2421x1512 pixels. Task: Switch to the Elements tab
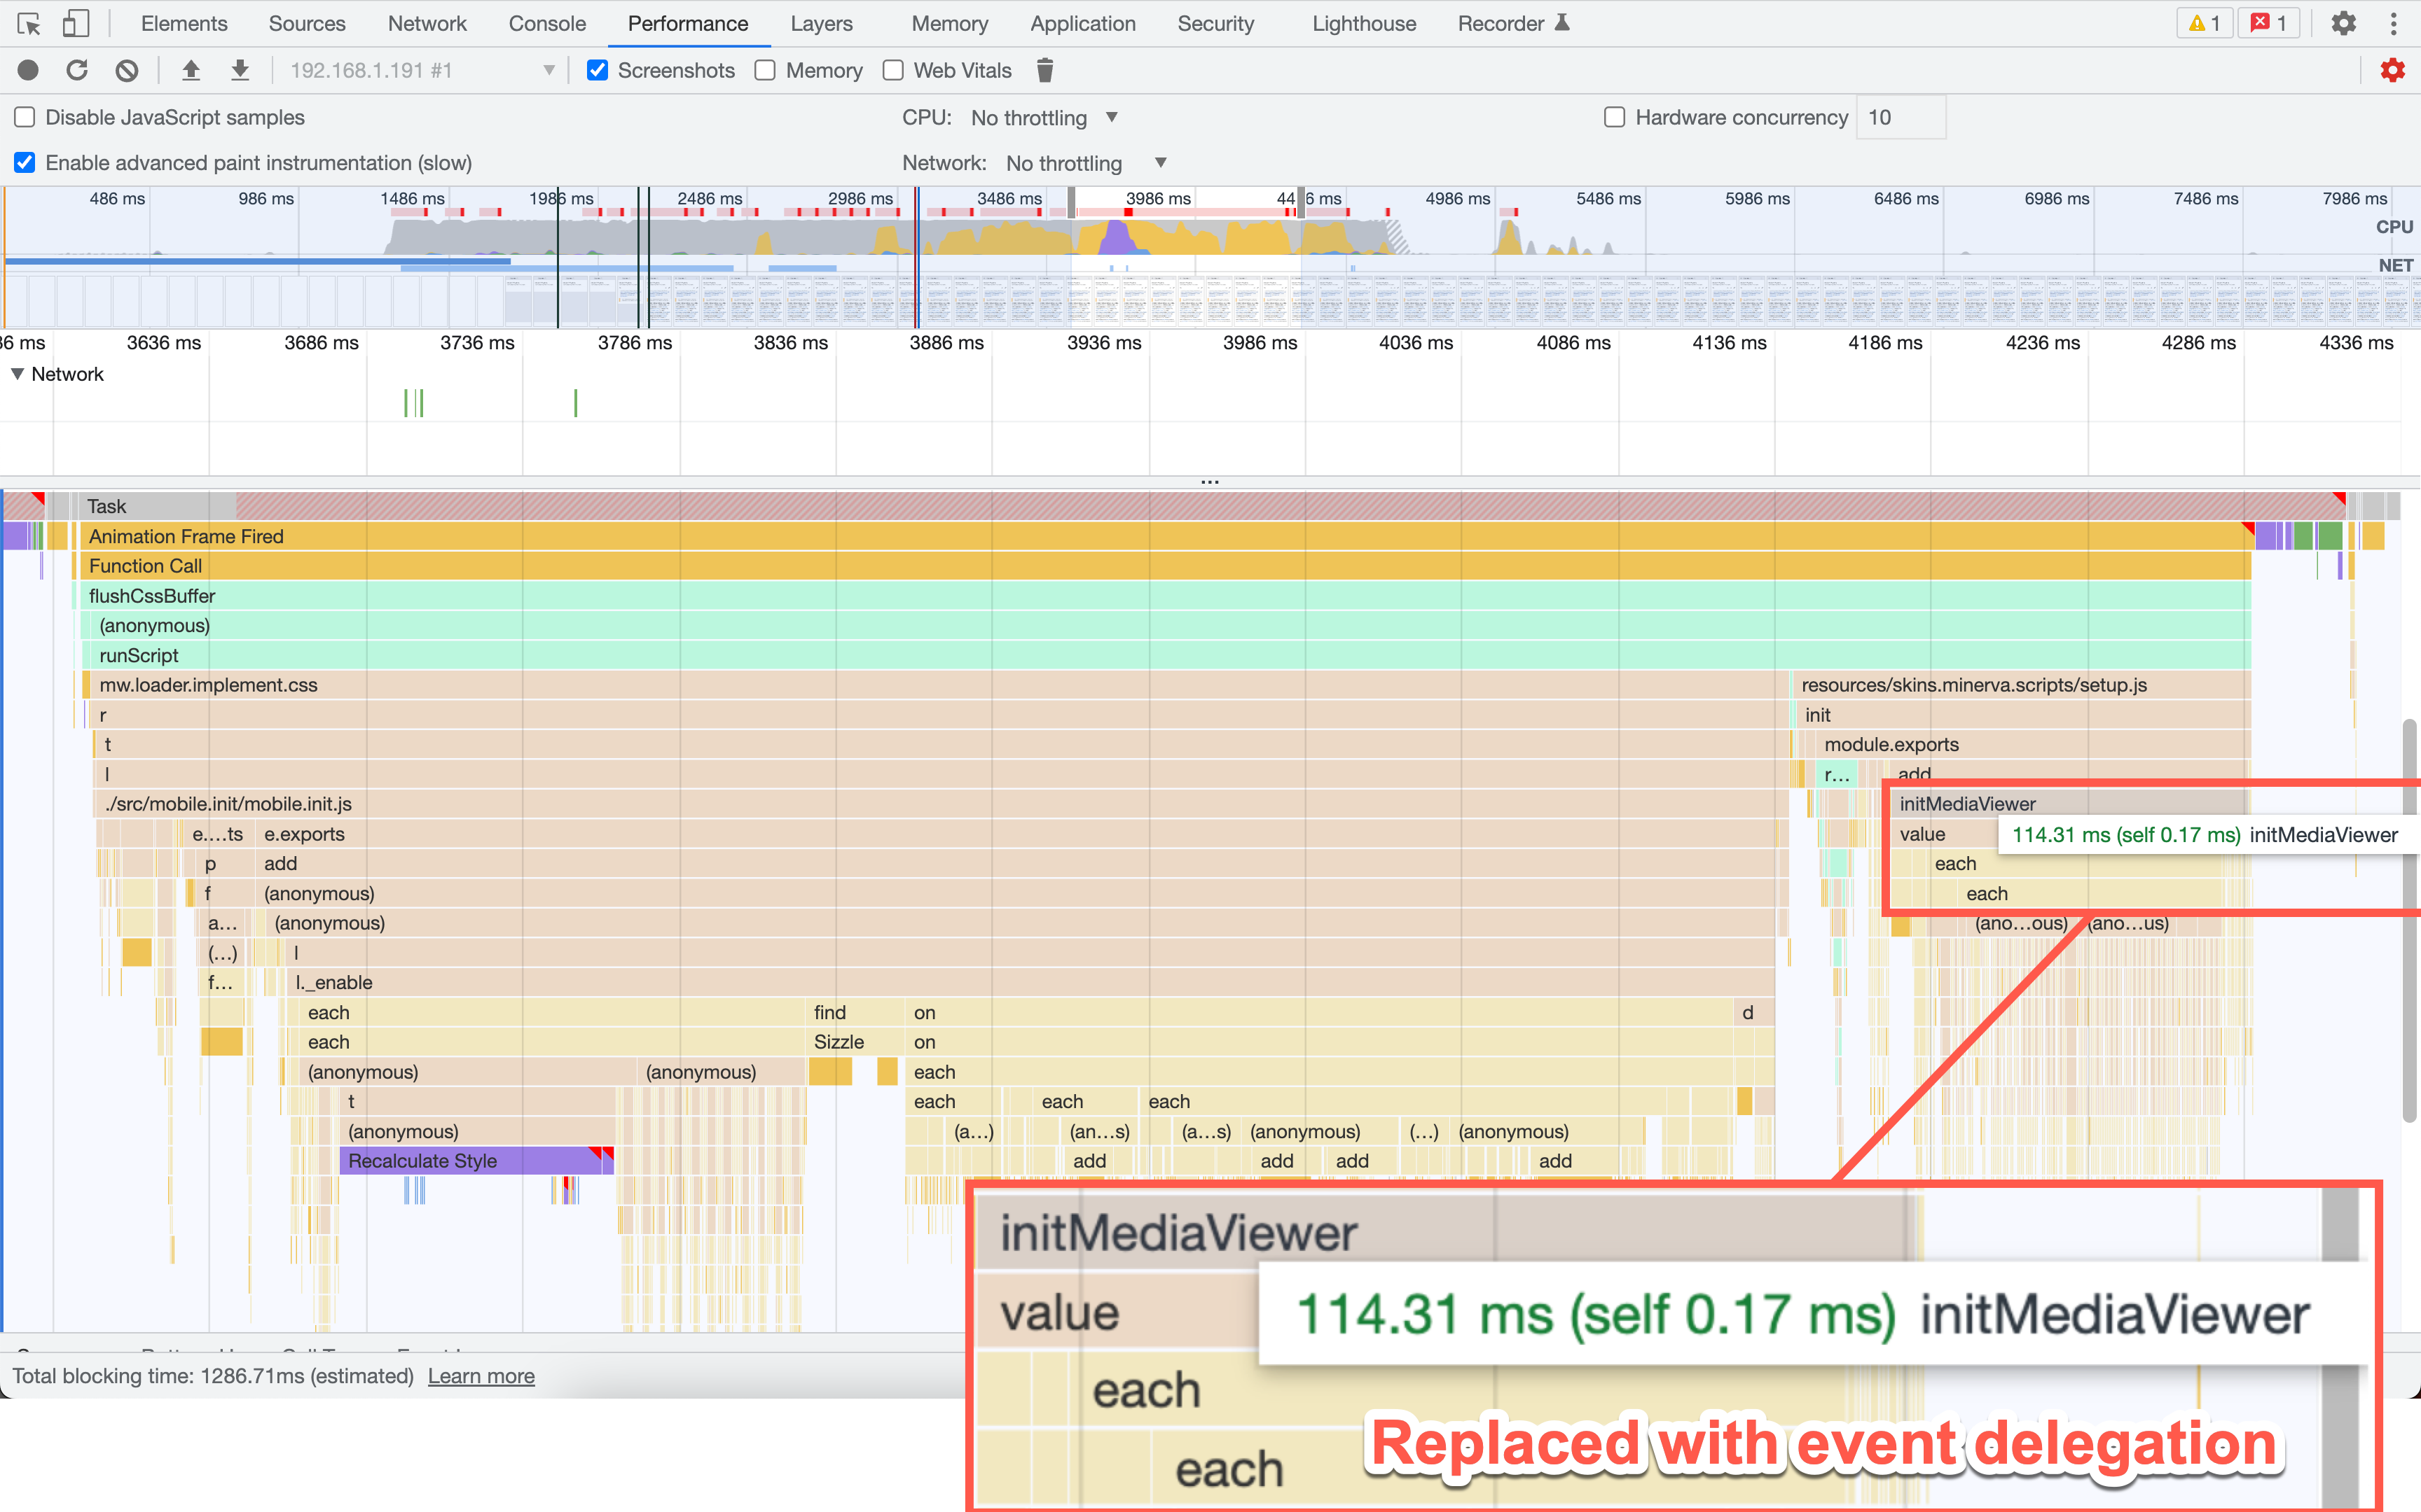(x=184, y=23)
